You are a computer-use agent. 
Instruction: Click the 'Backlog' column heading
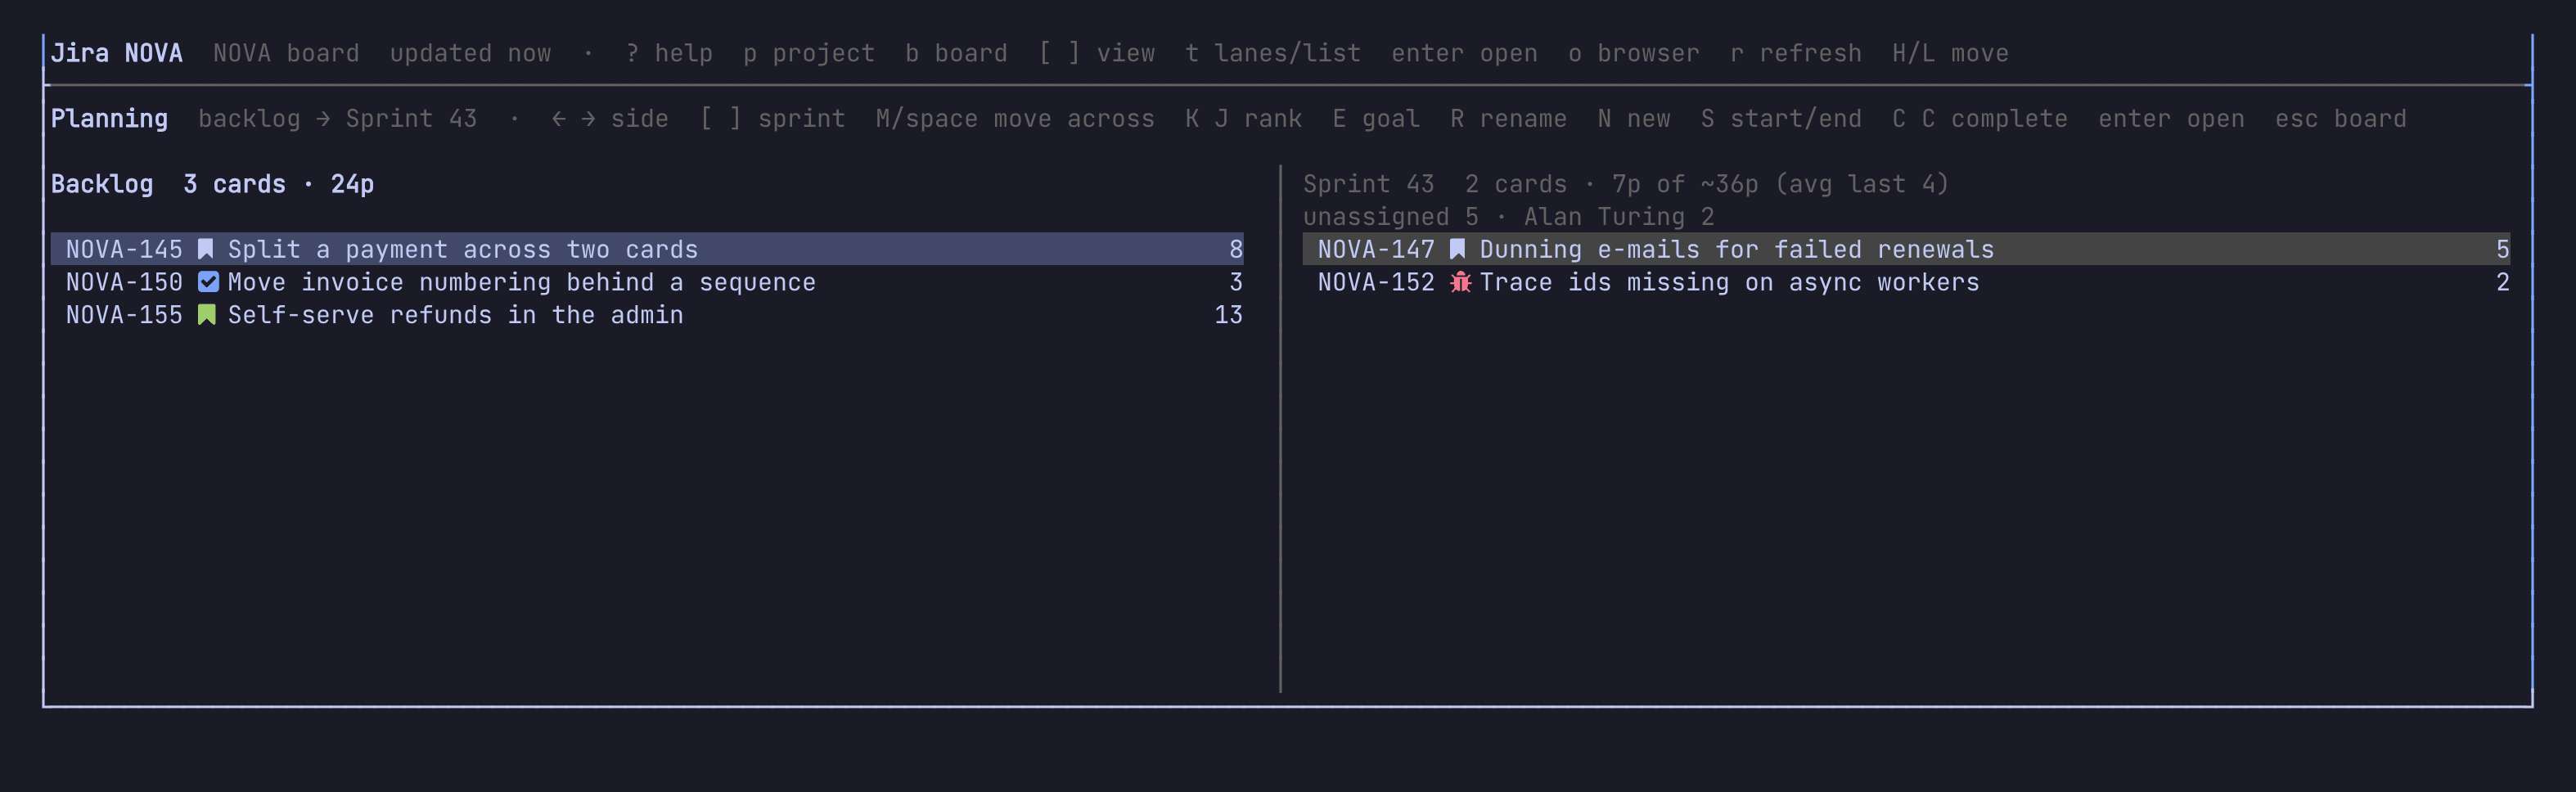click(x=102, y=184)
